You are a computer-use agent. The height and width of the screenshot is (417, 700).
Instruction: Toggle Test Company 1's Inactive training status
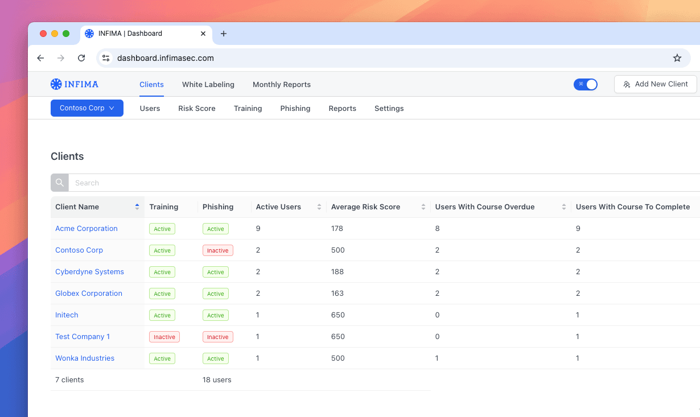click(164, 337)
